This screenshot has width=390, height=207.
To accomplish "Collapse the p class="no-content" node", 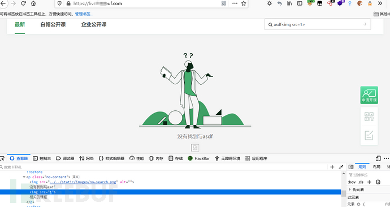I will (24, 177).
